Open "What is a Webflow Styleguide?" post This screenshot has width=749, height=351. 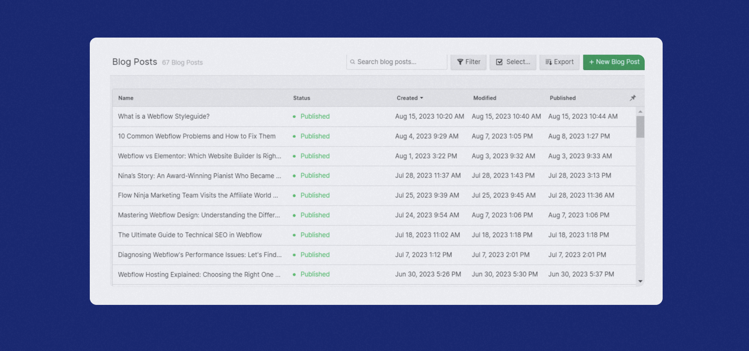[164, 116]
